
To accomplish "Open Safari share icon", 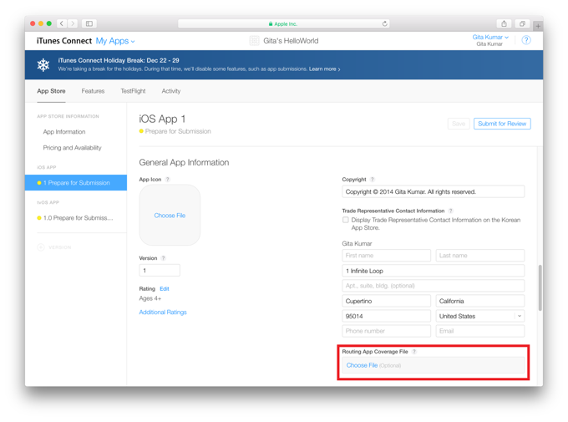I will 504,23.
